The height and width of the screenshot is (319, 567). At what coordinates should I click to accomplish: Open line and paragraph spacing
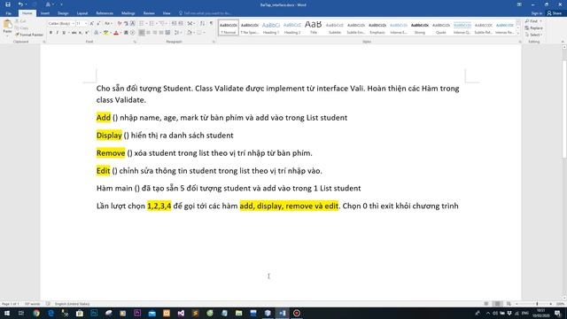177,33
